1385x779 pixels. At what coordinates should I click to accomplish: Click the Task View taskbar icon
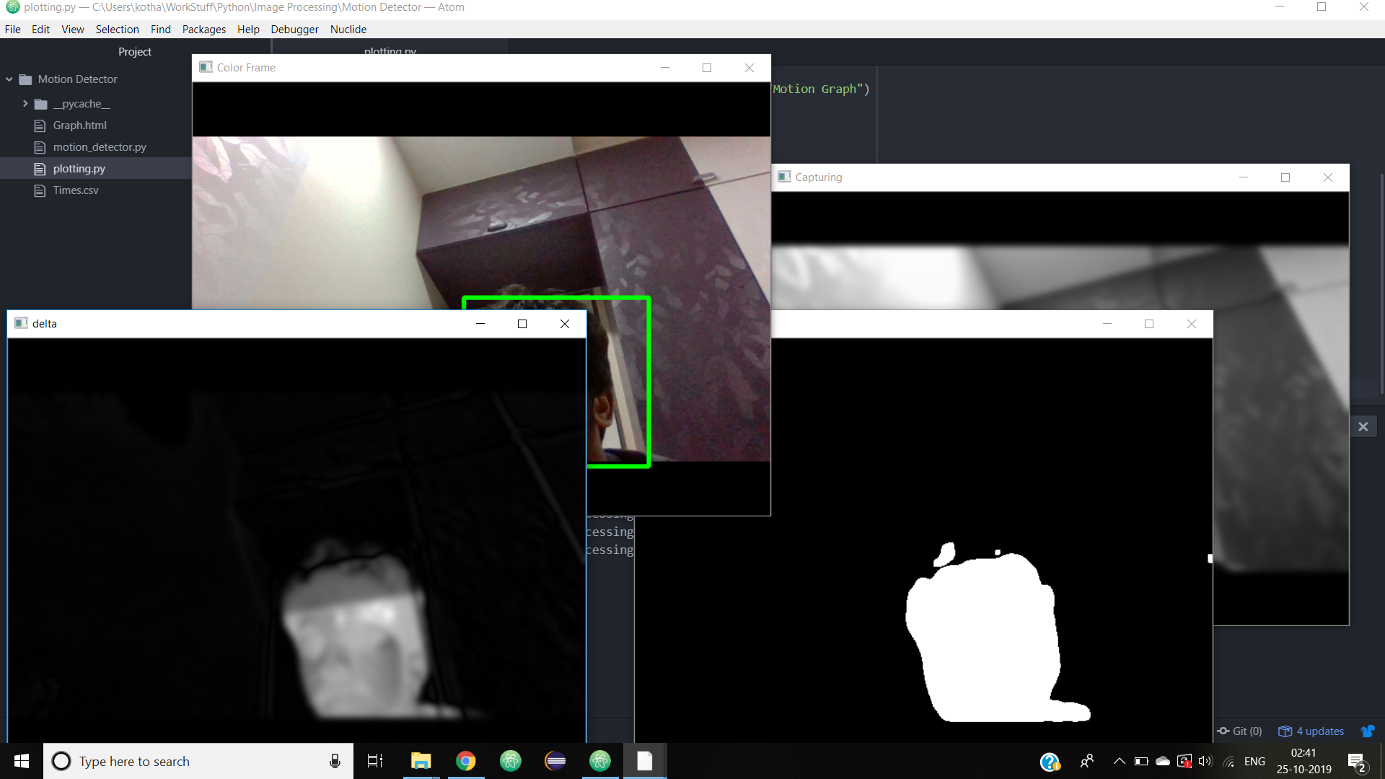click(375, 761)
